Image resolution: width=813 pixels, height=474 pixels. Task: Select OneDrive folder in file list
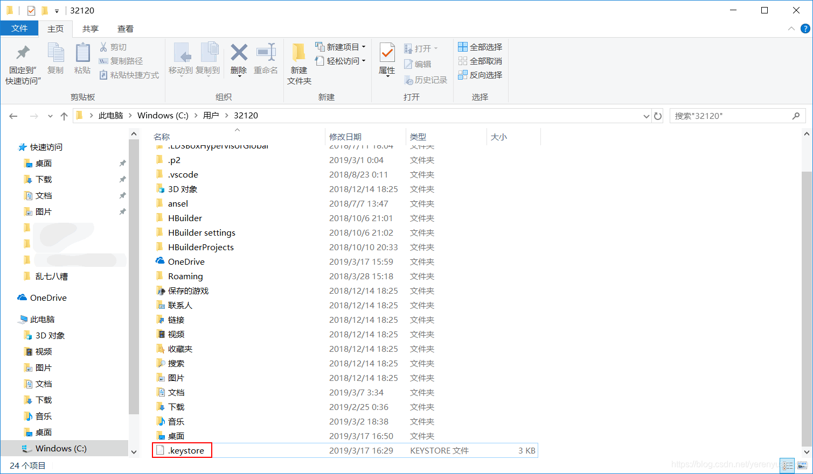click(x=186, y=261)
